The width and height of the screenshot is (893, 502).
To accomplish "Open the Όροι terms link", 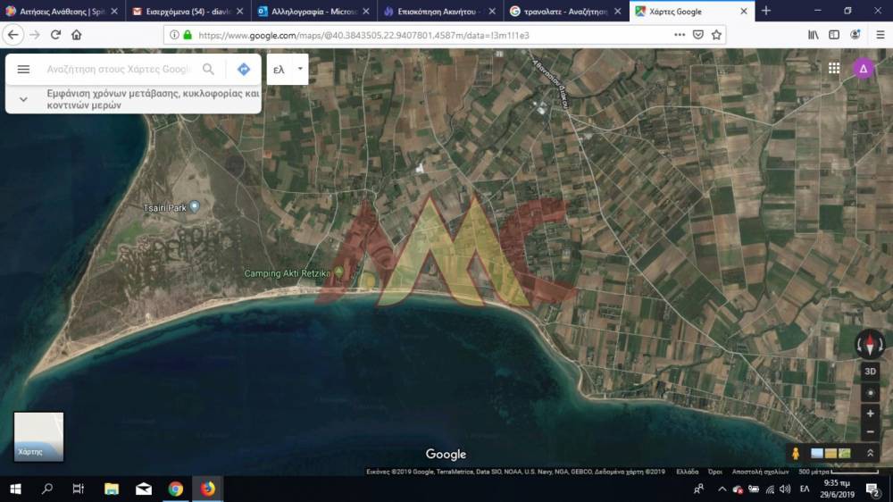I will [x=715, y=472].
